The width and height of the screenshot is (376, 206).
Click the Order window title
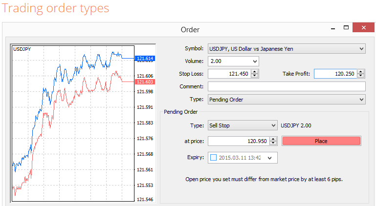(190, 30)
